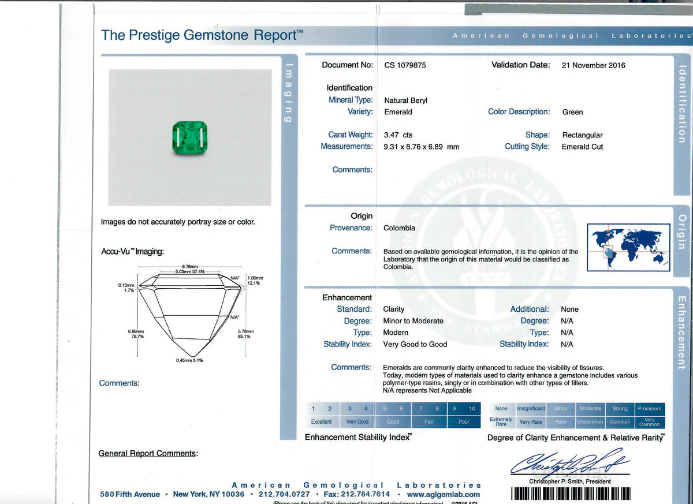Click the 'General Report Comments:' heading
Viewport: 693px width, 504px height.
148,453
